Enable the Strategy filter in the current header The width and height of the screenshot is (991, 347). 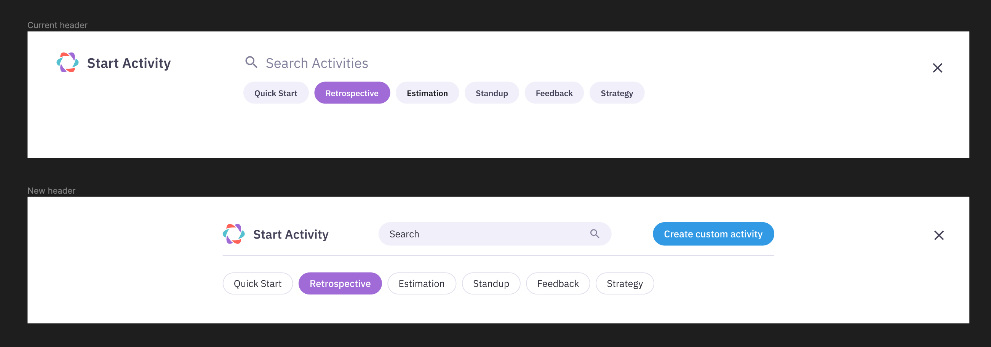coord(617,92)
